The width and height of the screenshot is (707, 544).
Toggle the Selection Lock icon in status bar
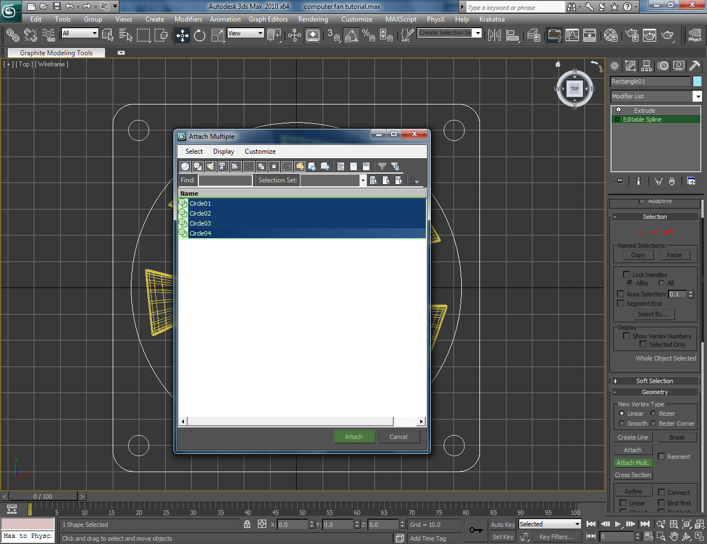tap(247, 524)
